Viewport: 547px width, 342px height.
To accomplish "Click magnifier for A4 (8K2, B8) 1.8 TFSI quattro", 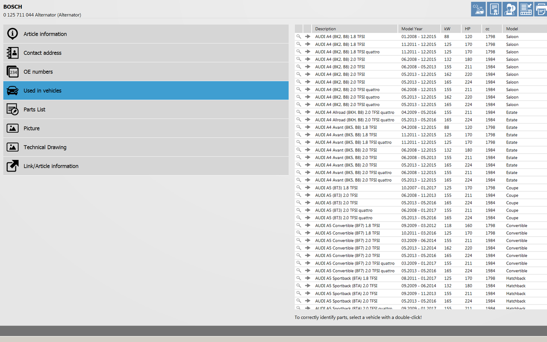I will pos(299,52).
